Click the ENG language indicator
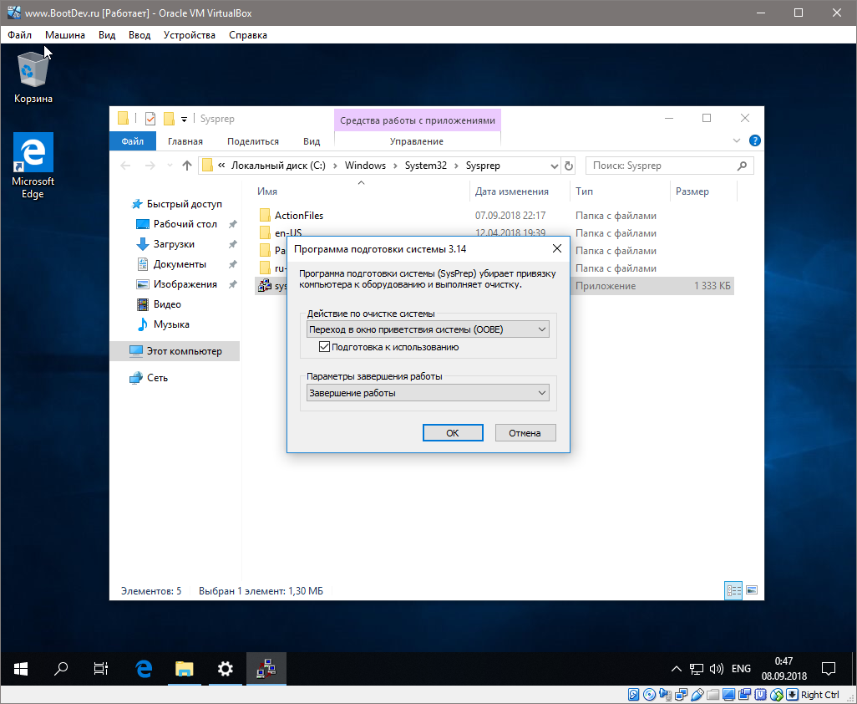The width and height of the screenshot is (857, 704). point(741,668)
